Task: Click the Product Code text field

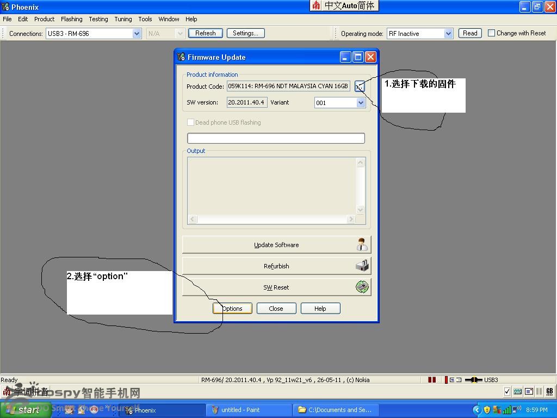Action: pos(288,86)
